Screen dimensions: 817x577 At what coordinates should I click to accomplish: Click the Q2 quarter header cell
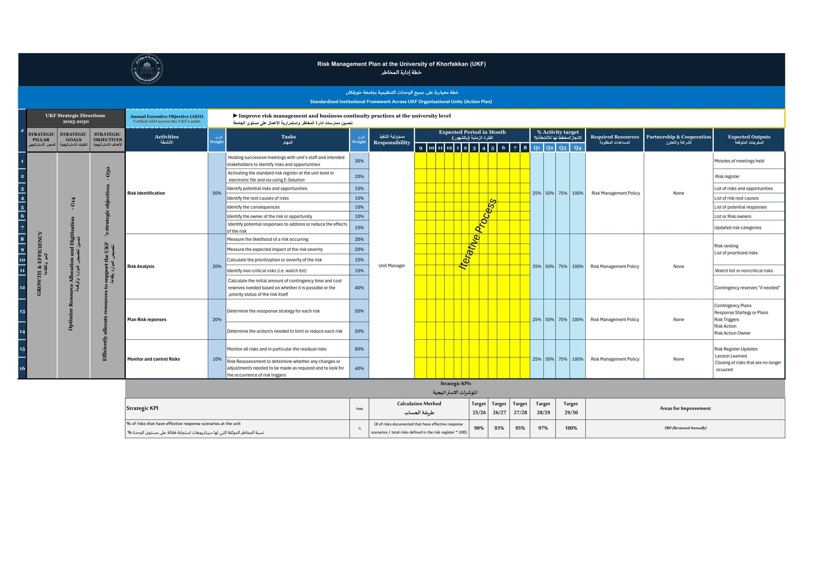[x=550, y=148]
